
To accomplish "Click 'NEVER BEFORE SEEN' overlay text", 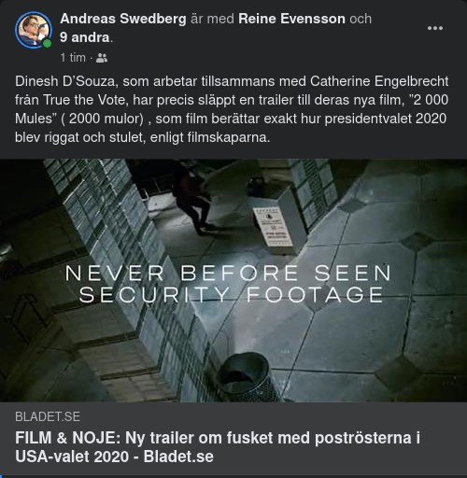I will tap(228, 274).
